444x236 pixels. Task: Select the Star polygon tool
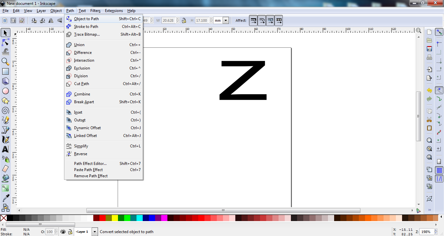click(x=6, y=101)
